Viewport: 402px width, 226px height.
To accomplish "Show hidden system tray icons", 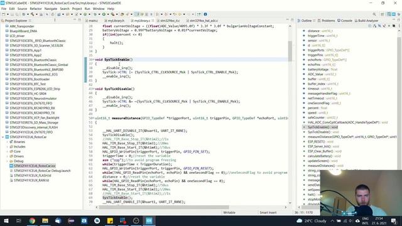I will (332, 220).
